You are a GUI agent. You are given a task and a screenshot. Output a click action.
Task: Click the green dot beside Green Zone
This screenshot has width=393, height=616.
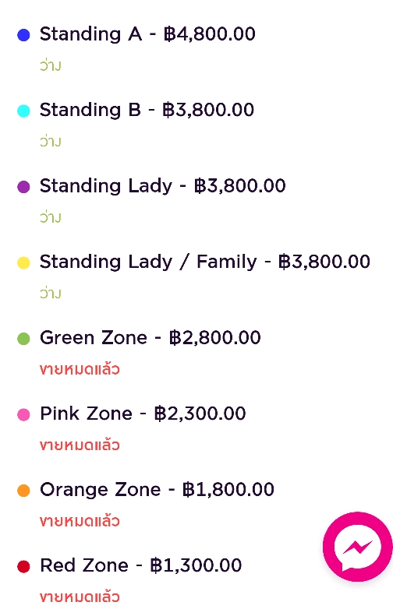(x=23, y=339)
